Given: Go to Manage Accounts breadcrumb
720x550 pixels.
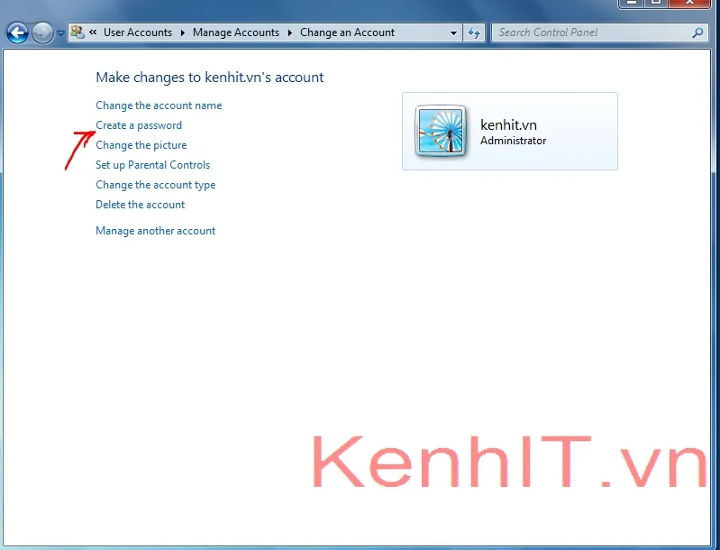Looking at the screenshot, I should point(236,32).
